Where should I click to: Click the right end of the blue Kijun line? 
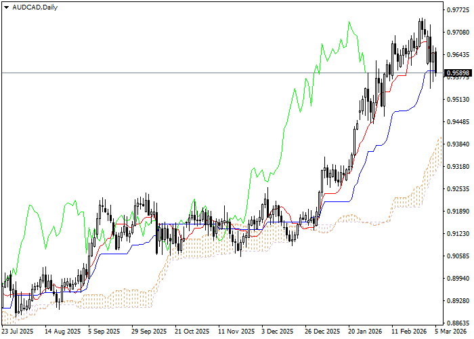click(437, 70)
